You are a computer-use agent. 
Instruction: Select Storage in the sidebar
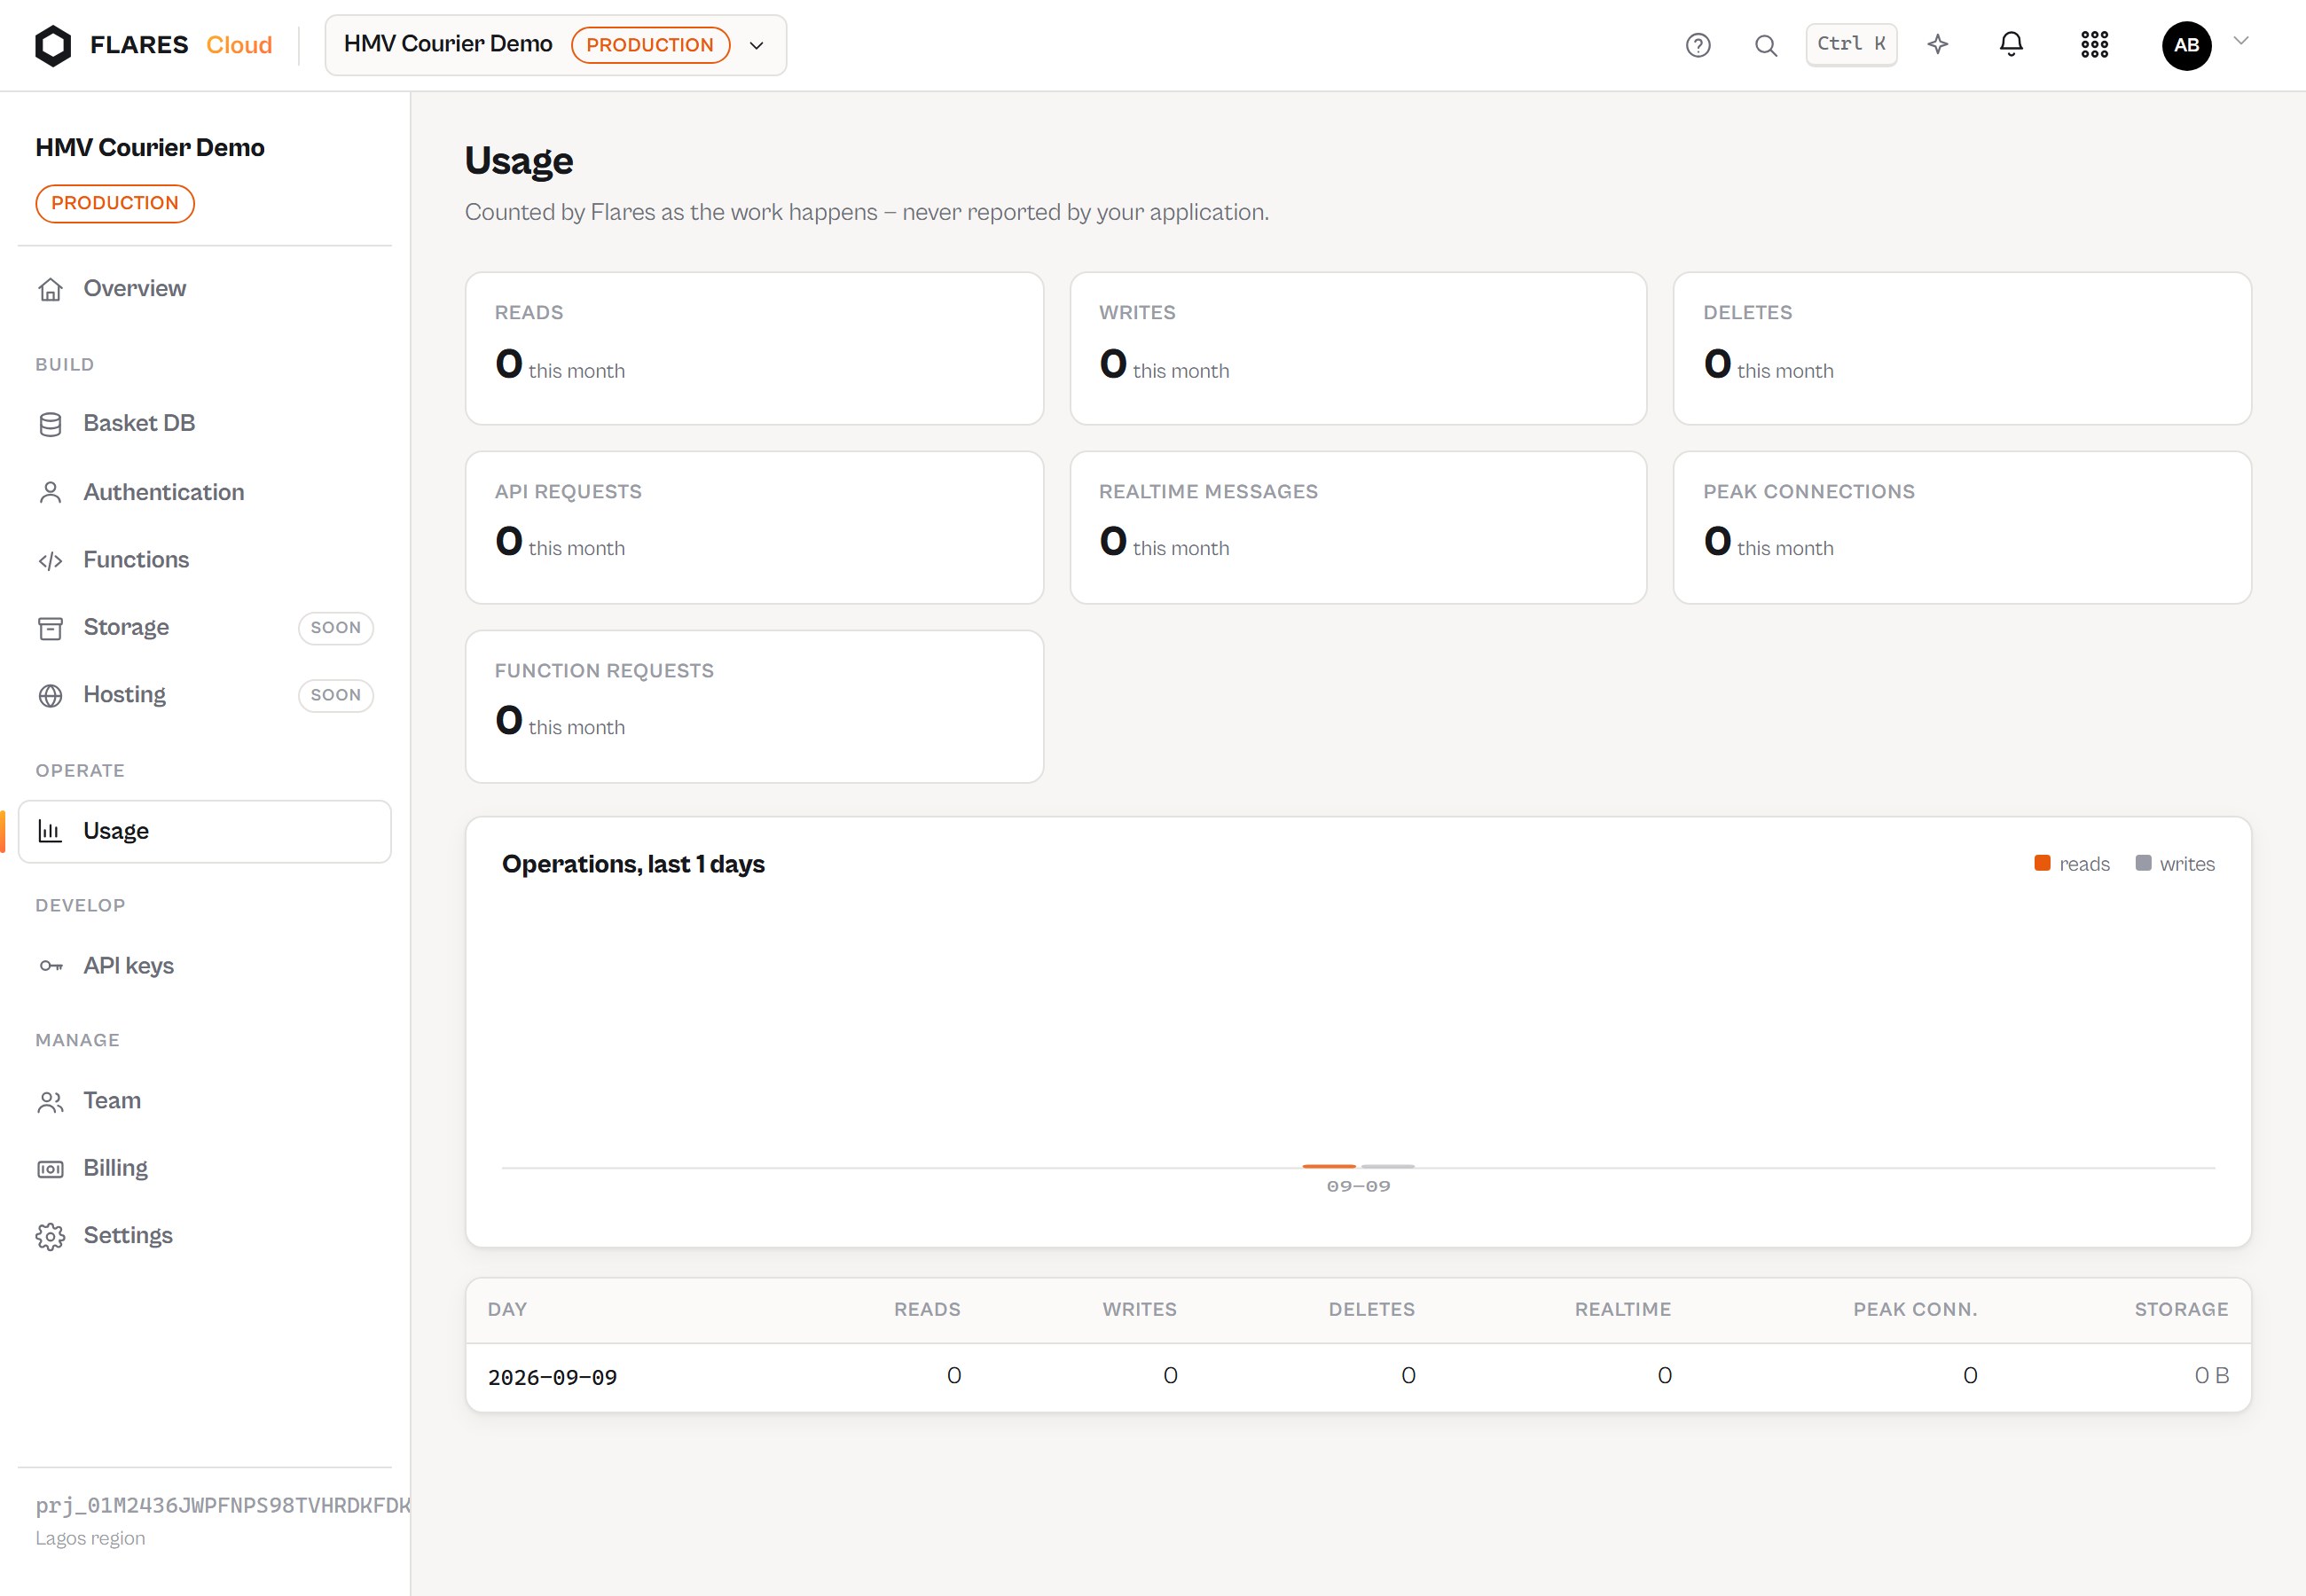click(204, 628)
